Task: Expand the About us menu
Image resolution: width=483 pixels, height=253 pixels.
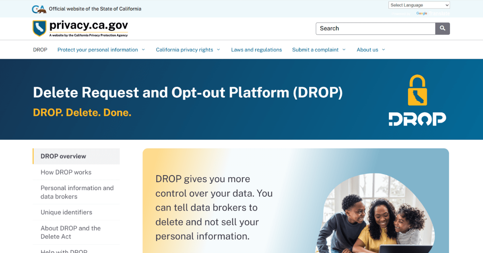Action: [x=371, y=50]
